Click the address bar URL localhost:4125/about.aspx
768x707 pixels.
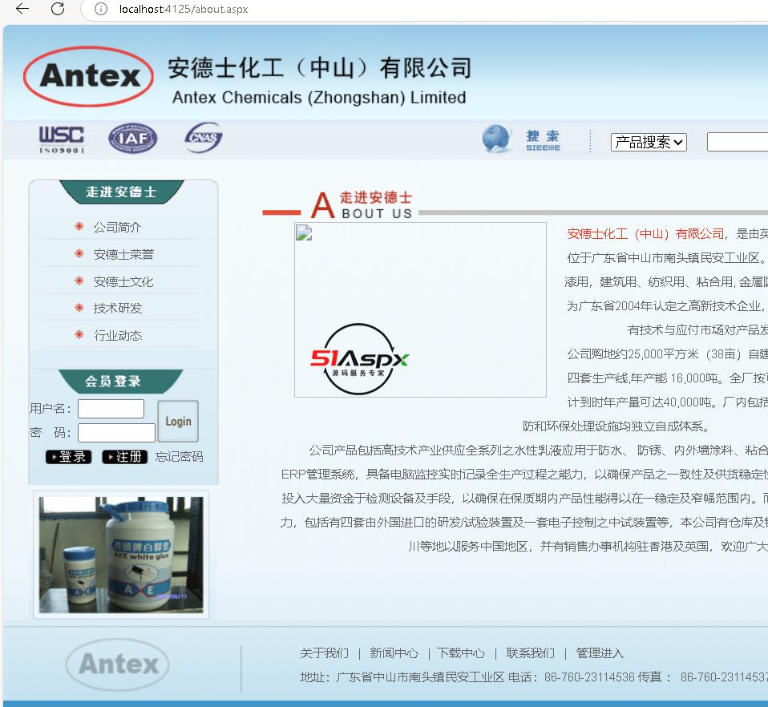pyautogui.click(x=184, y=10)
